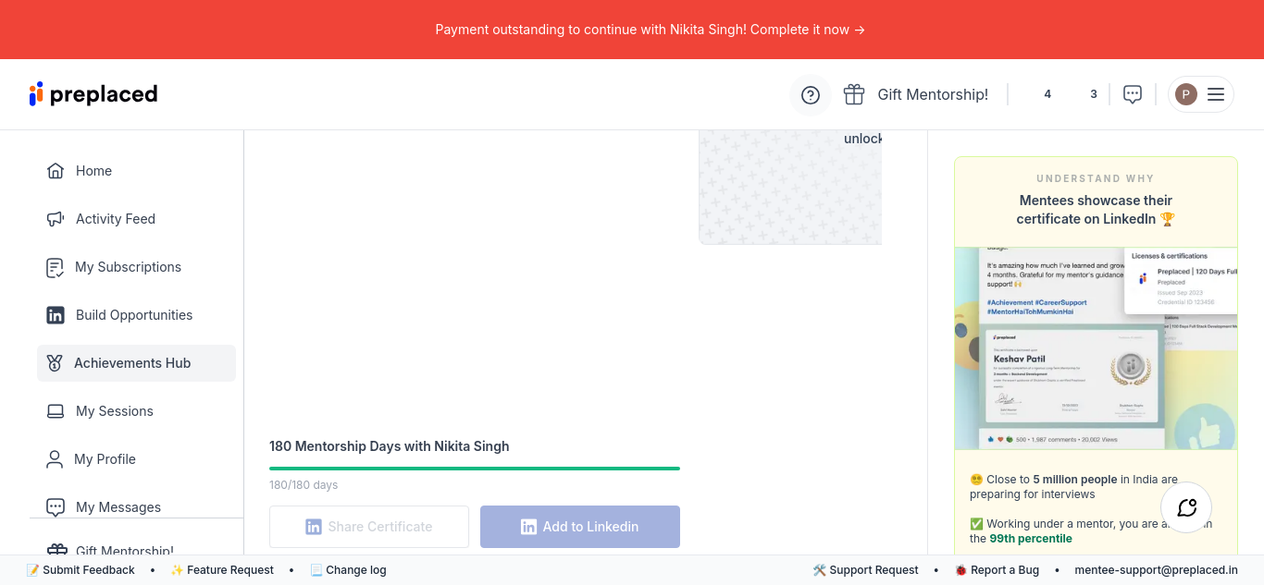The image size is (1264, 585).
Task: Click the LinkedIn certificate preview image
Action: 1096,348
